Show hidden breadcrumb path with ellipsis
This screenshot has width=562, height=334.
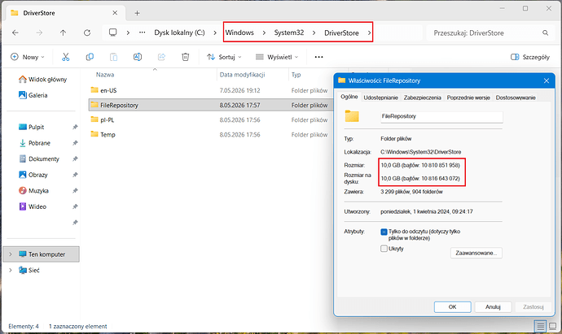click(143, 33)
